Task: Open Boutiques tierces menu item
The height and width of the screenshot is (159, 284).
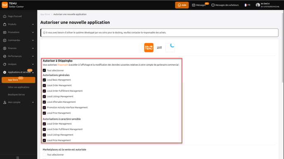Action: point(17,95)
